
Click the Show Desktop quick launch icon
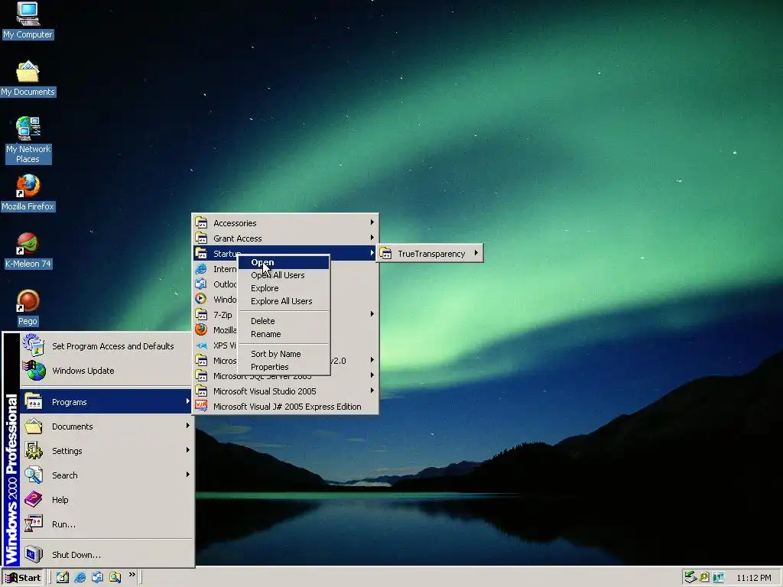coord(63,577)
